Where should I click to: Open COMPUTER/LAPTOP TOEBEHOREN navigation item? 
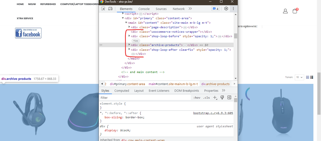point(79,4)
